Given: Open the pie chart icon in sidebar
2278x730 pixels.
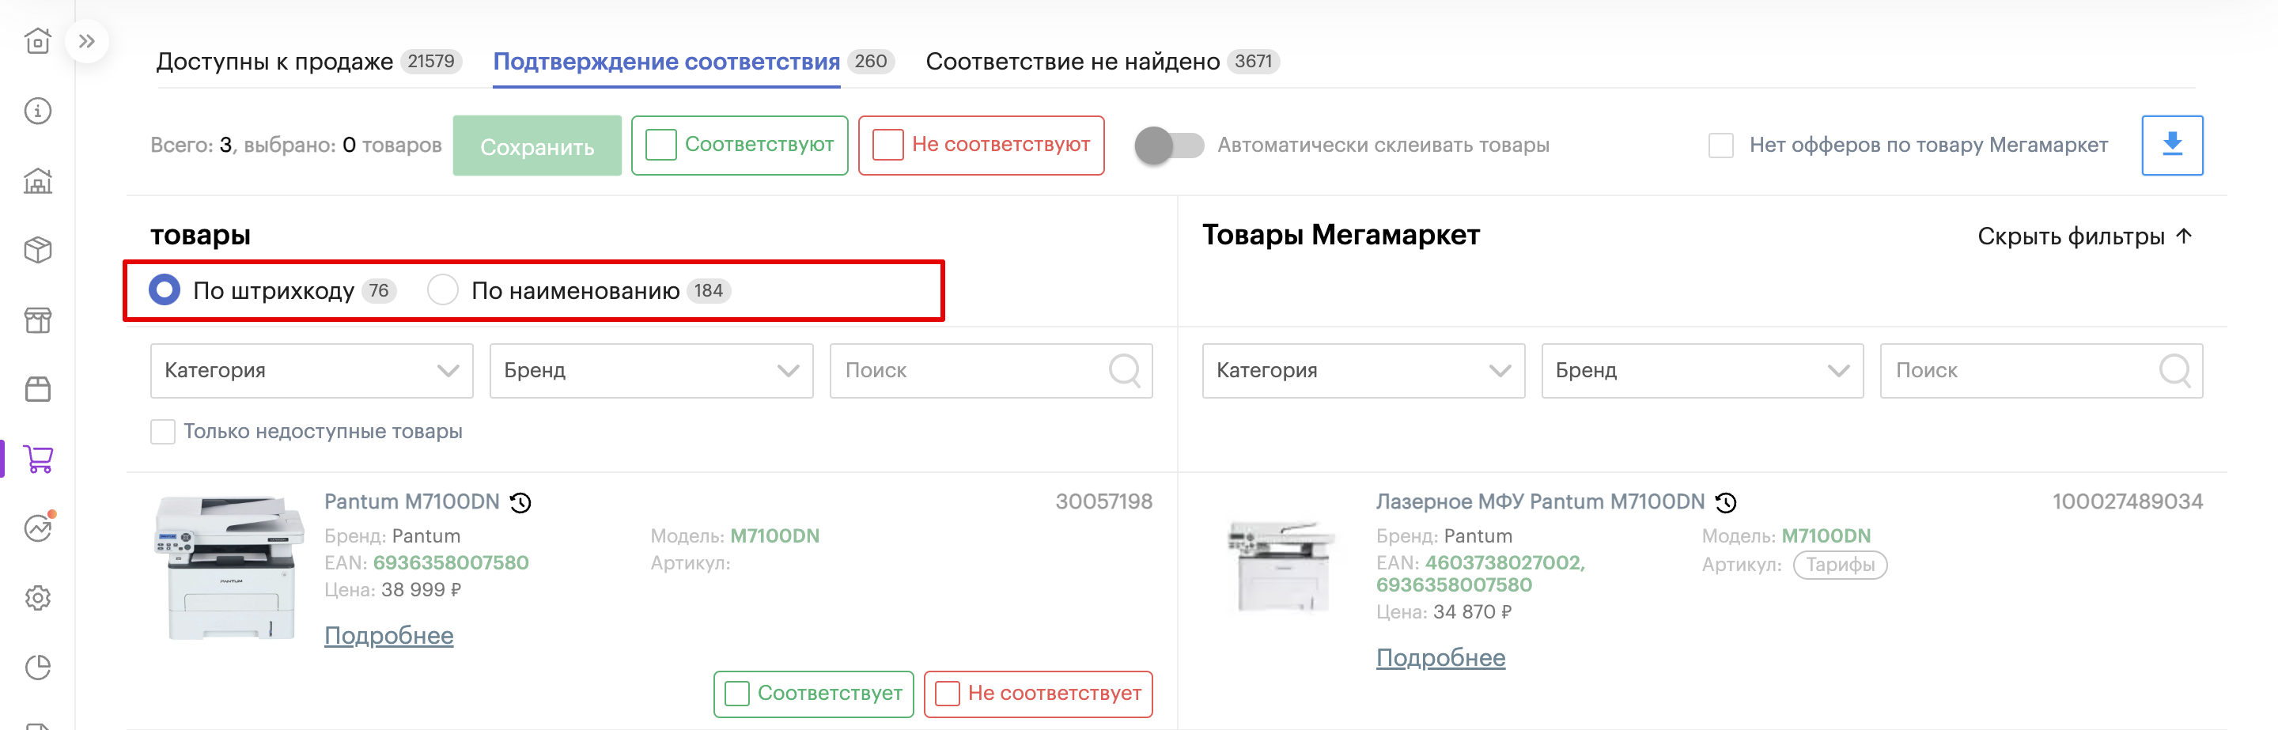Looking at the screenshot, I should click(37, 668).
